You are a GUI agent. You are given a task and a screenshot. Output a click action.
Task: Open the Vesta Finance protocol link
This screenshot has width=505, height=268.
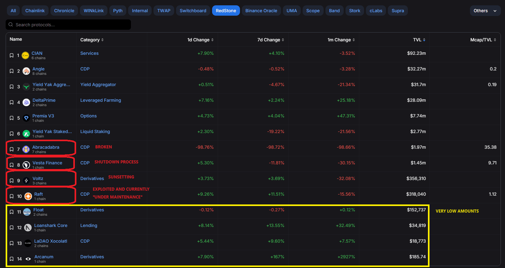(47, 163)
